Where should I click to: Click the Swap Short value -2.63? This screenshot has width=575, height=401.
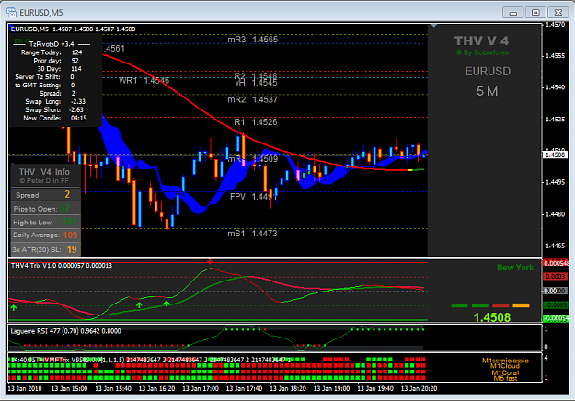(x=76, y=109)
